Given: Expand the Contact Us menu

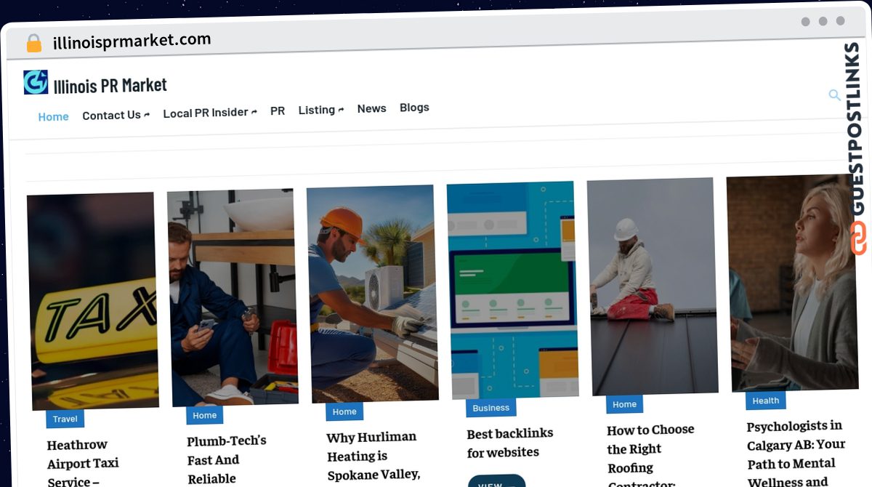Looking at the screenshot, I should 116,115.
